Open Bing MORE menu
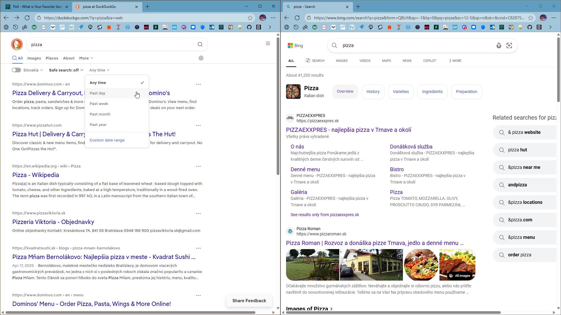 click(455, 61)
